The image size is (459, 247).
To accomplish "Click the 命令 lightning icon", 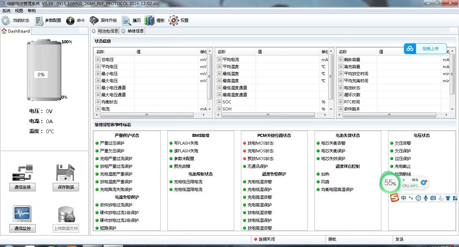I will (70, 20).
